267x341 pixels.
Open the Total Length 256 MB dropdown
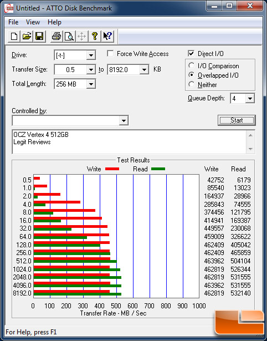pos(91,84)
